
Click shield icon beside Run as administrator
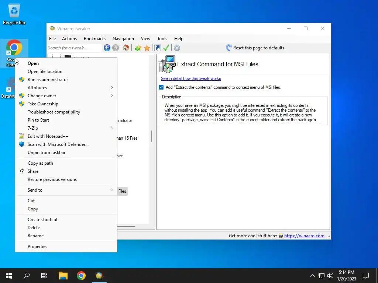(22, 80)
